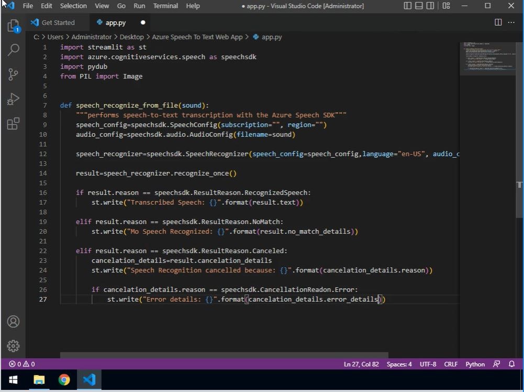Open Chrome from the Windows taskbar
Viewport: 524px width, 392px height.
(64, 380)
